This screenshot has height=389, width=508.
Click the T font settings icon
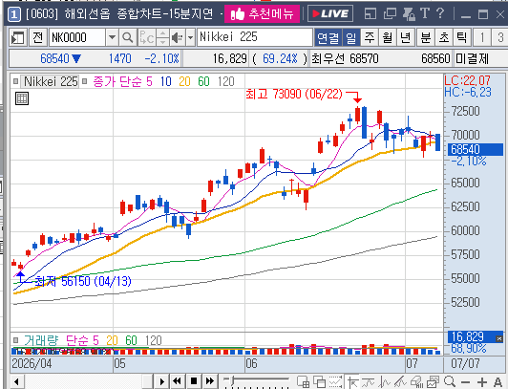425,13
